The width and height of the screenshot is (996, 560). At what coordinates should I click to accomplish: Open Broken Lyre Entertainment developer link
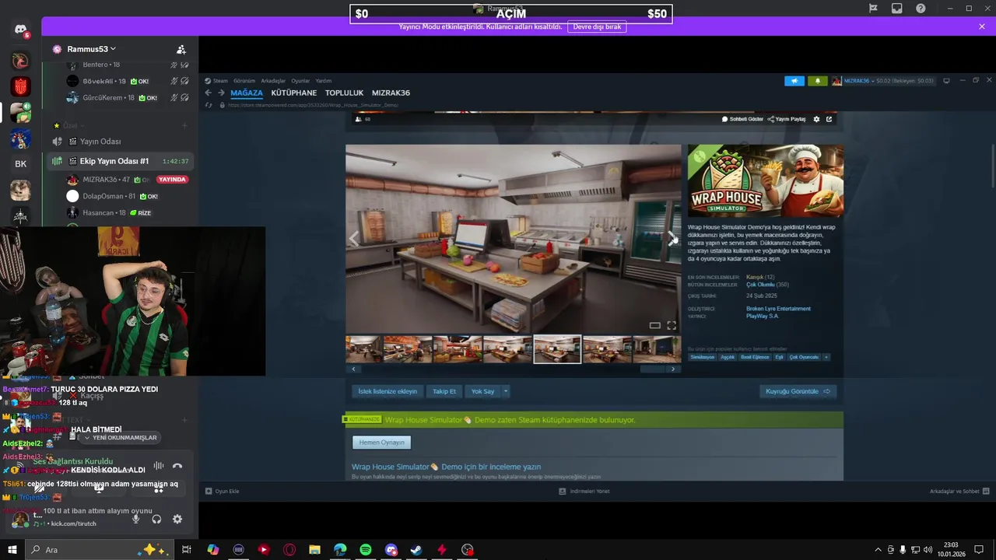point(778,309)
